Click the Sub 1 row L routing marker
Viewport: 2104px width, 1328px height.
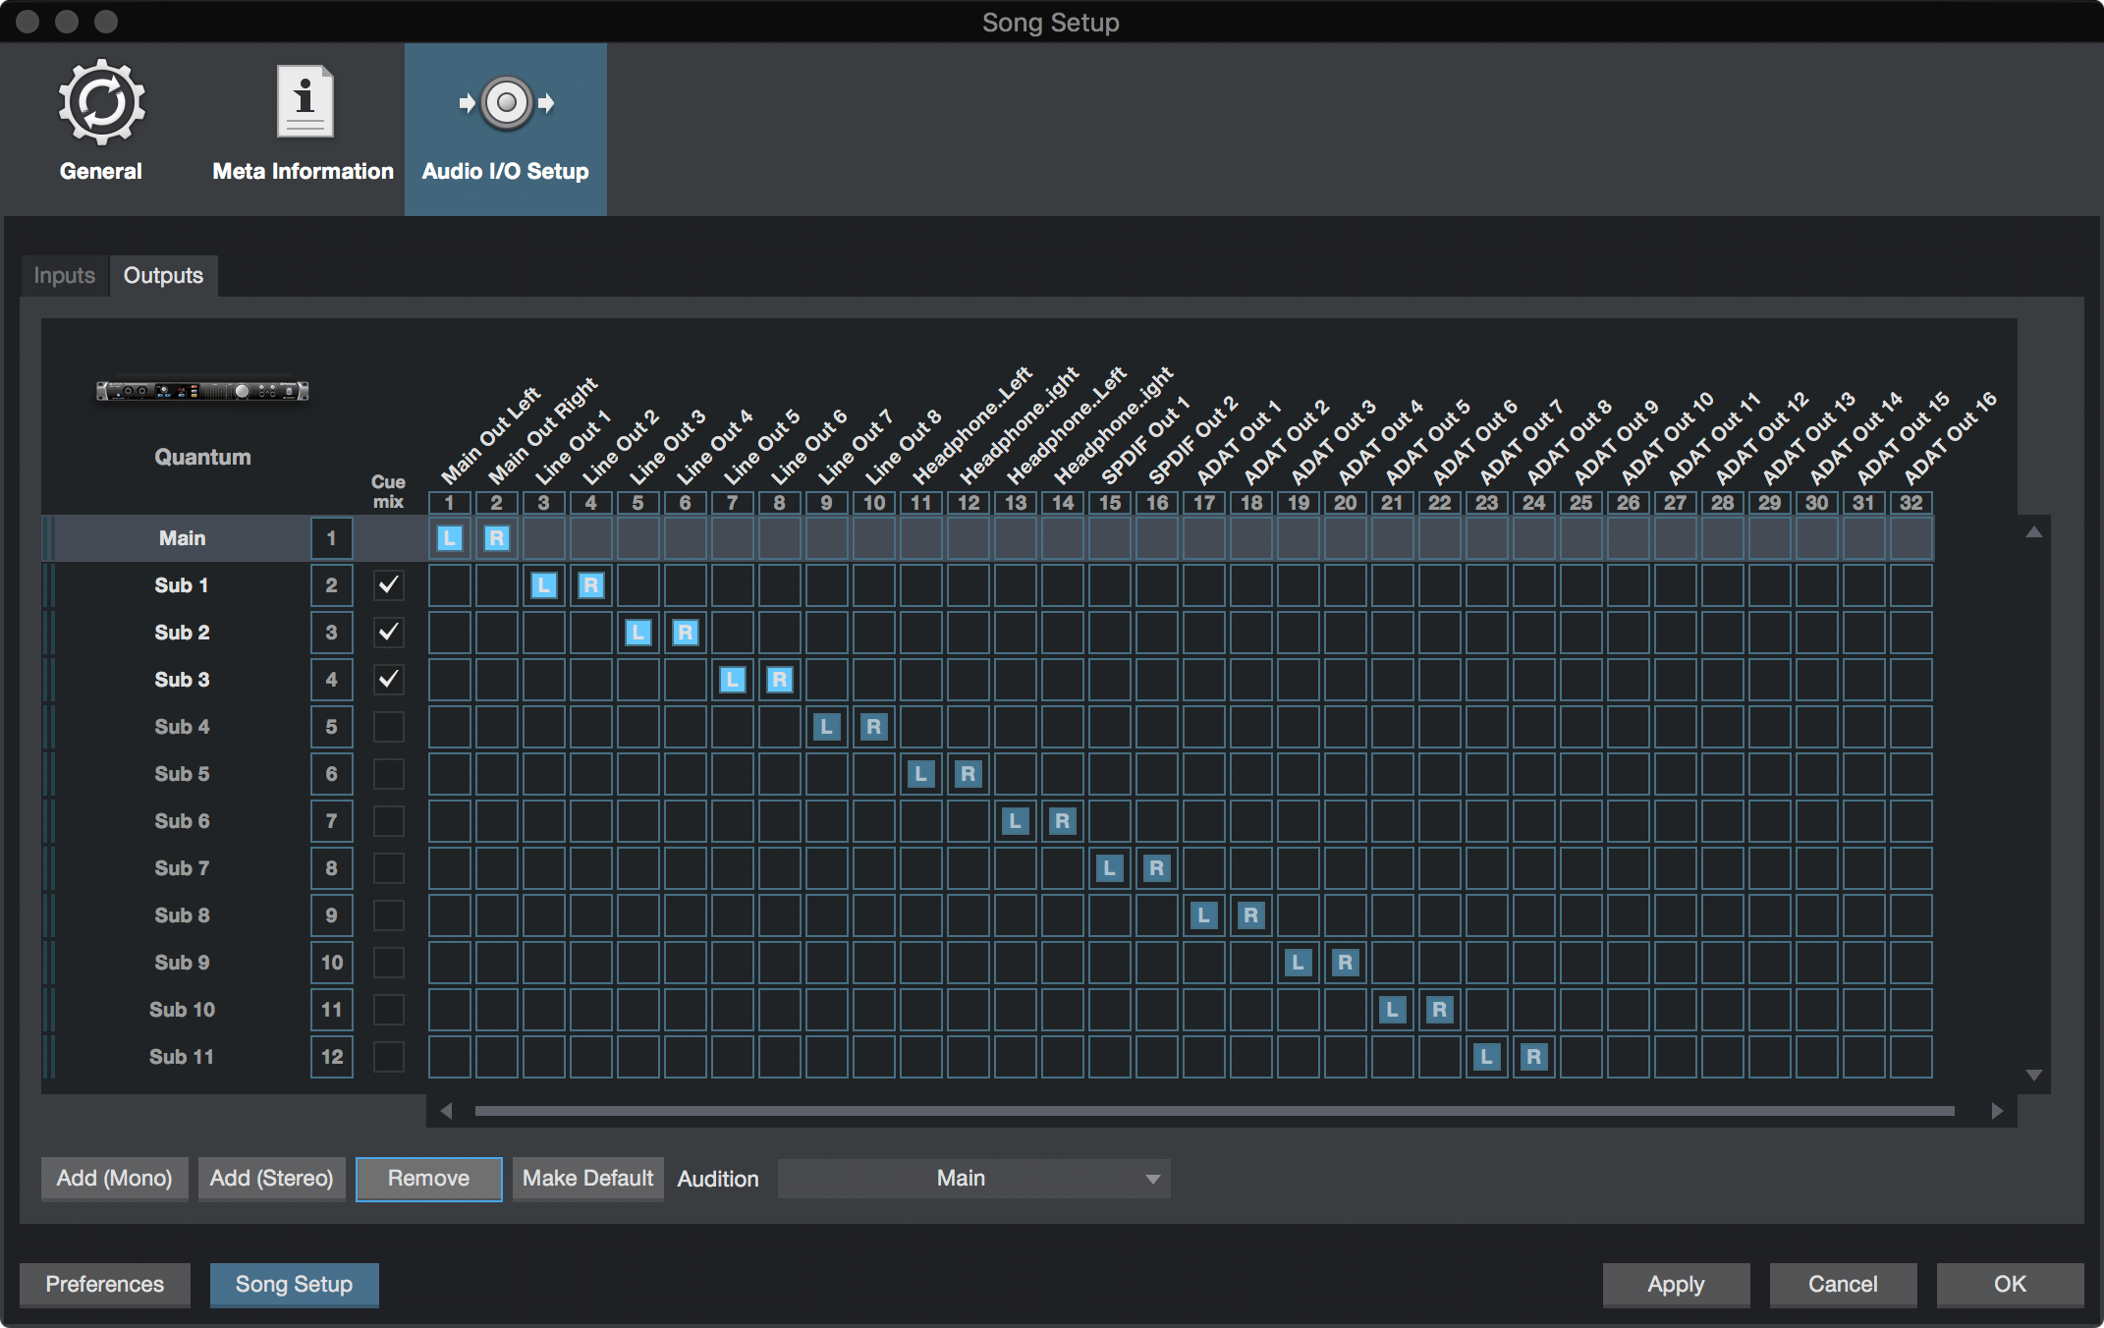click(544, 585)
